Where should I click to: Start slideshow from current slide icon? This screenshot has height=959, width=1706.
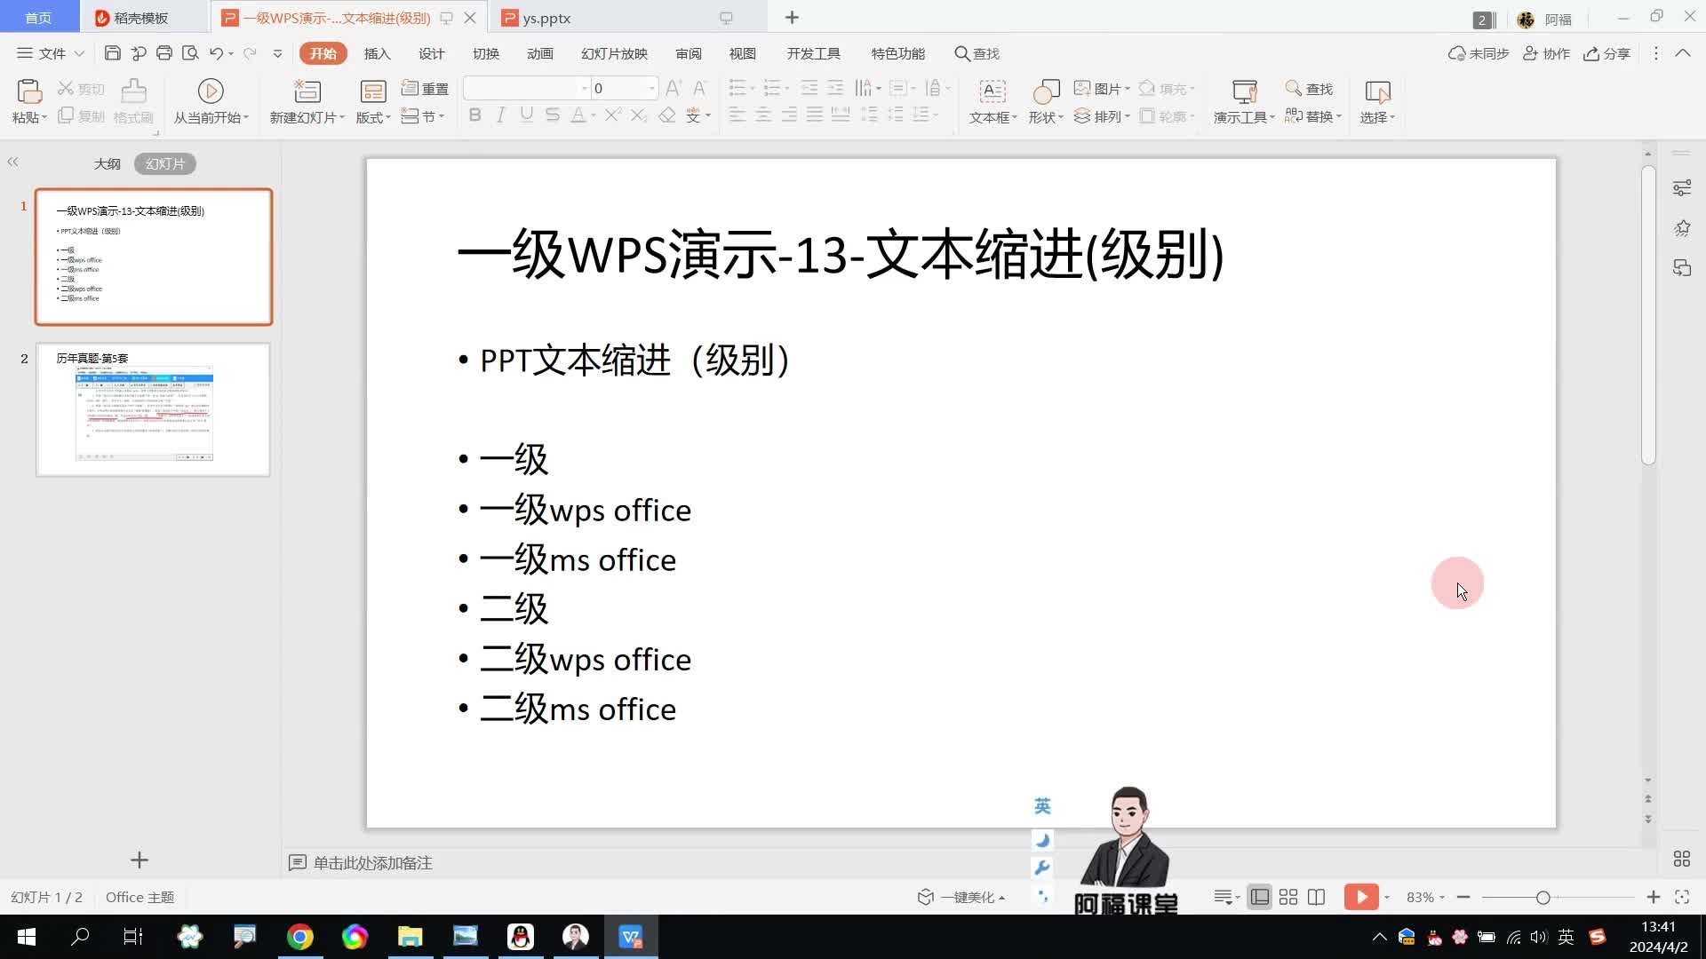coord(211,91)
